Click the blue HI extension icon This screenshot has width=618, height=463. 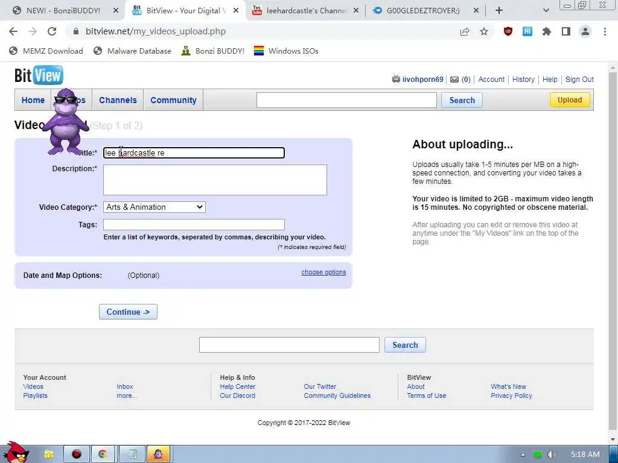coord(527,31)
